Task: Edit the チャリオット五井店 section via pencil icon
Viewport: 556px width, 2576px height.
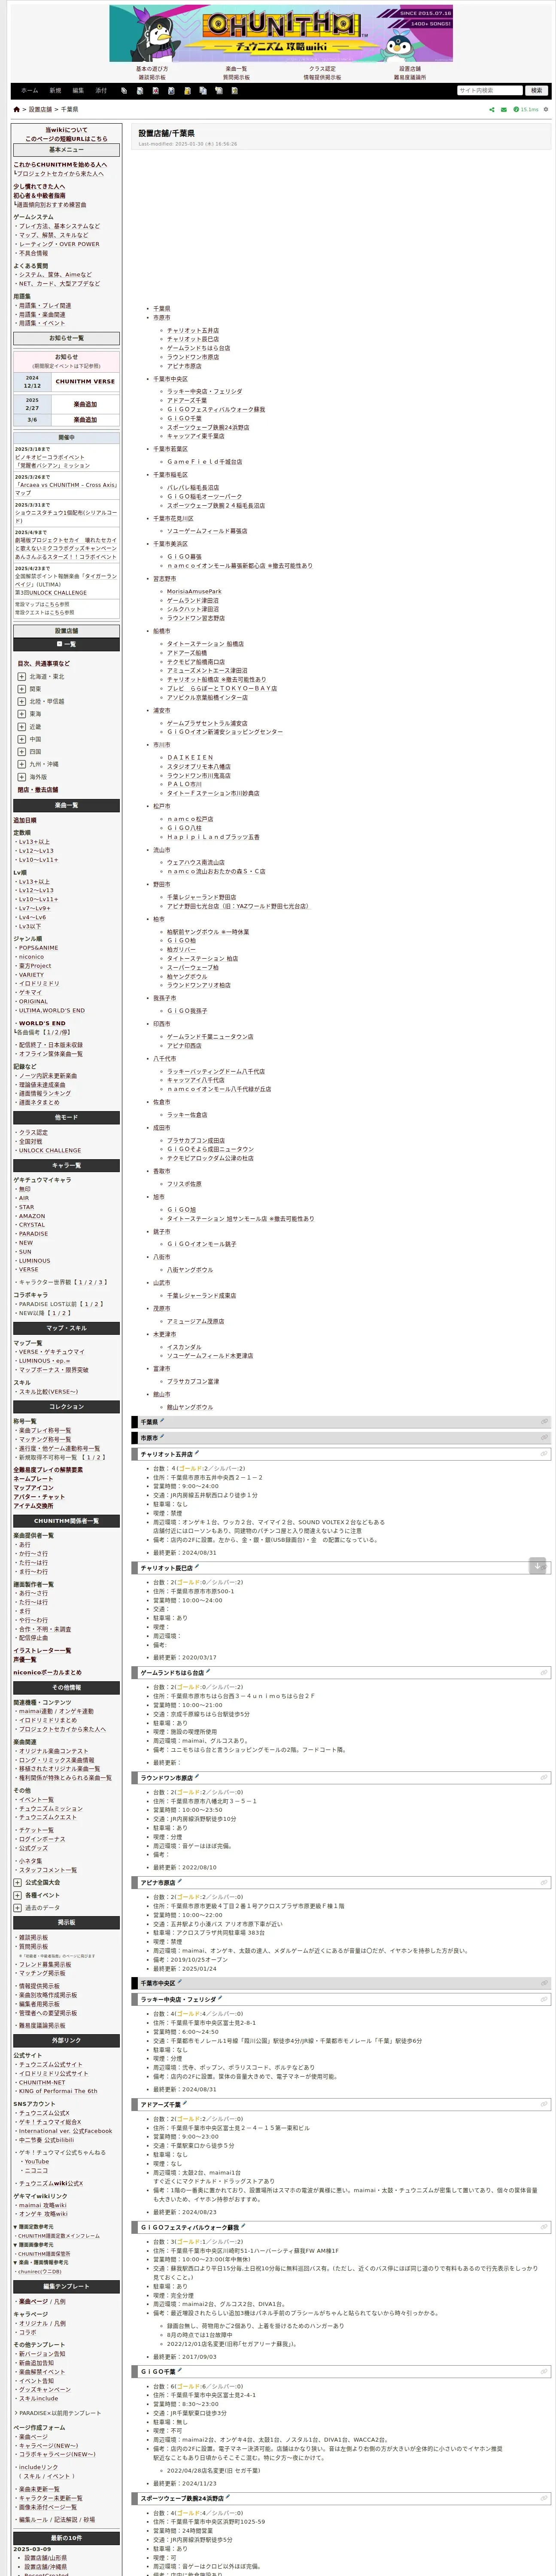Action: pyautogui.click(x=197, y=1453)
